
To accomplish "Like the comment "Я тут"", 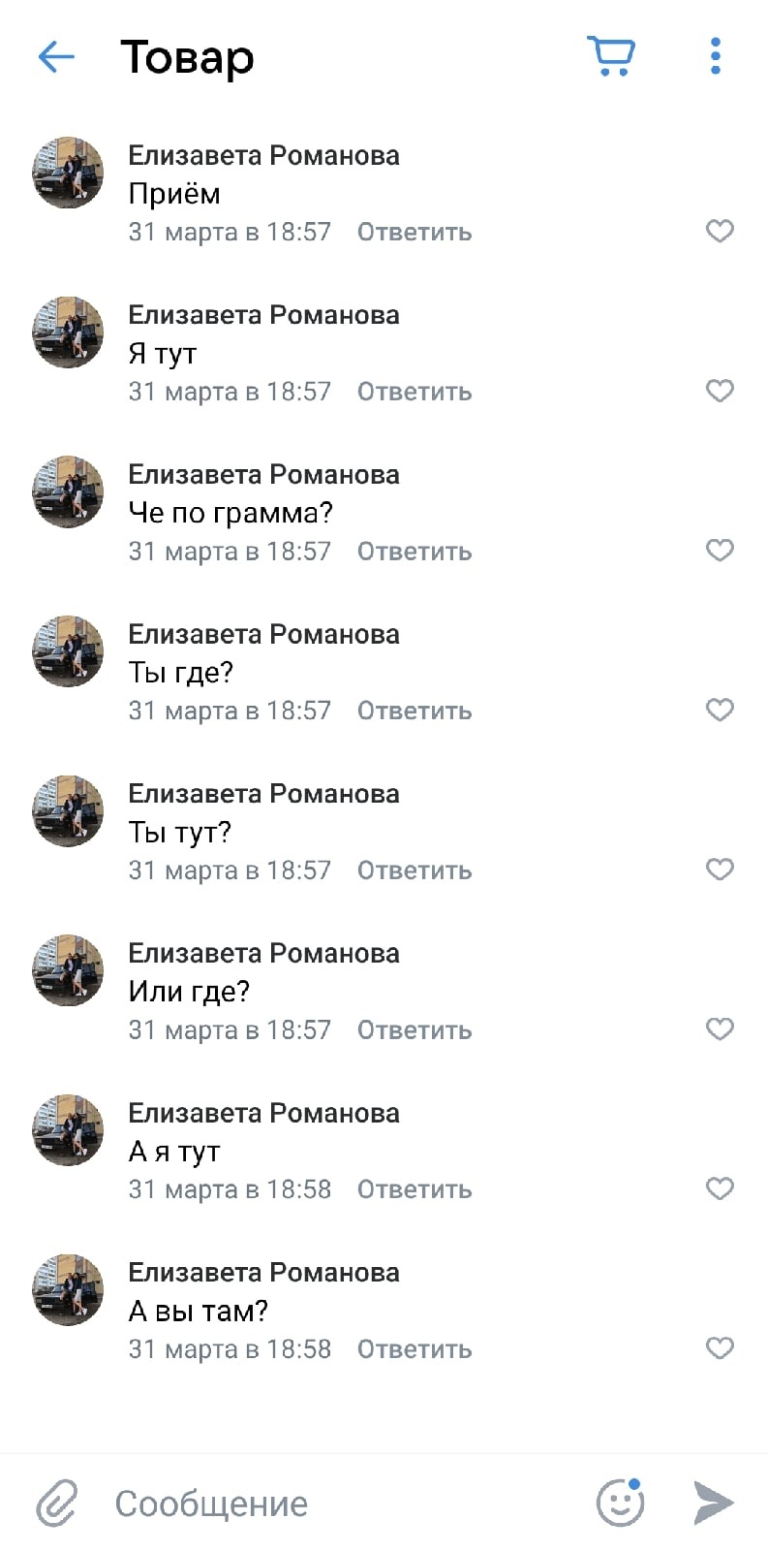I will (x=720, y=391).
